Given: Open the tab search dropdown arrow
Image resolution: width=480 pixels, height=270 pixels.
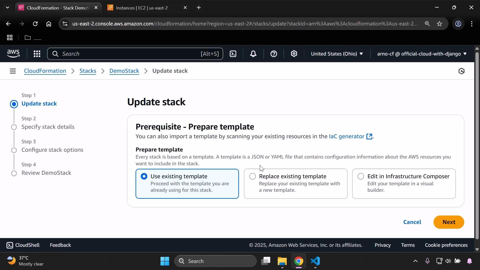Looking at the screenshot, I should point(7,8).
